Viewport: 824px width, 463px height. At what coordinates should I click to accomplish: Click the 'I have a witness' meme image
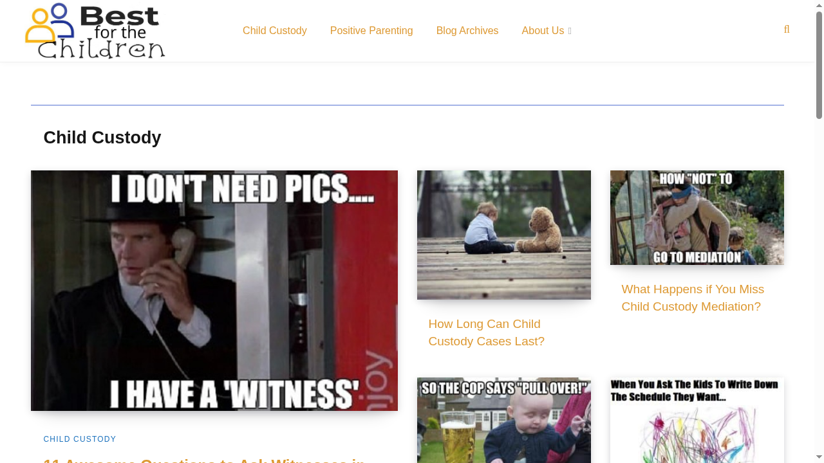click(214, 290)
